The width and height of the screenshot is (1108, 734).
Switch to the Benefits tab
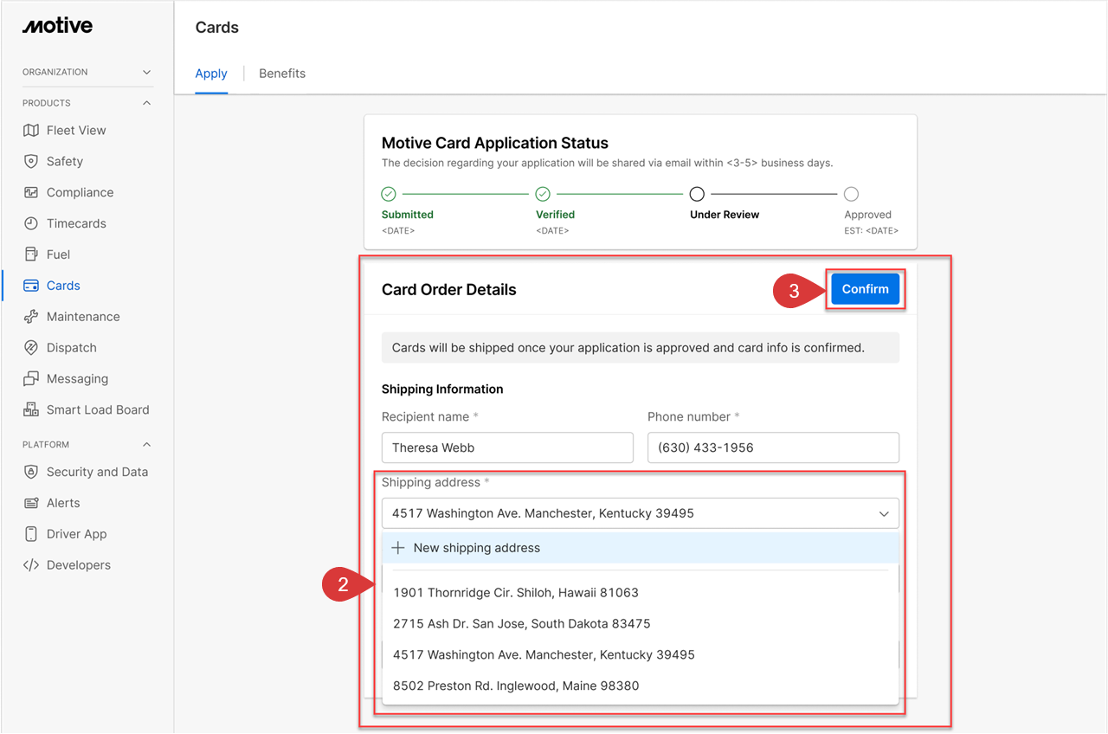282,74
